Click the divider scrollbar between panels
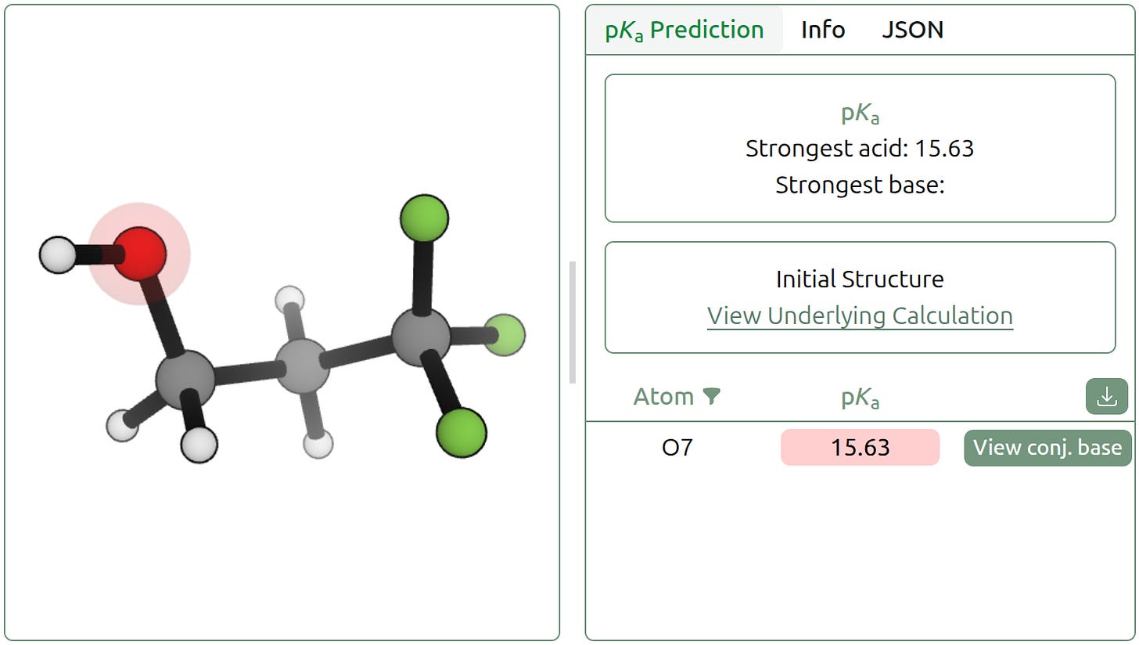The width and height of the screenshot is (1139, 645). pos(572,319)
